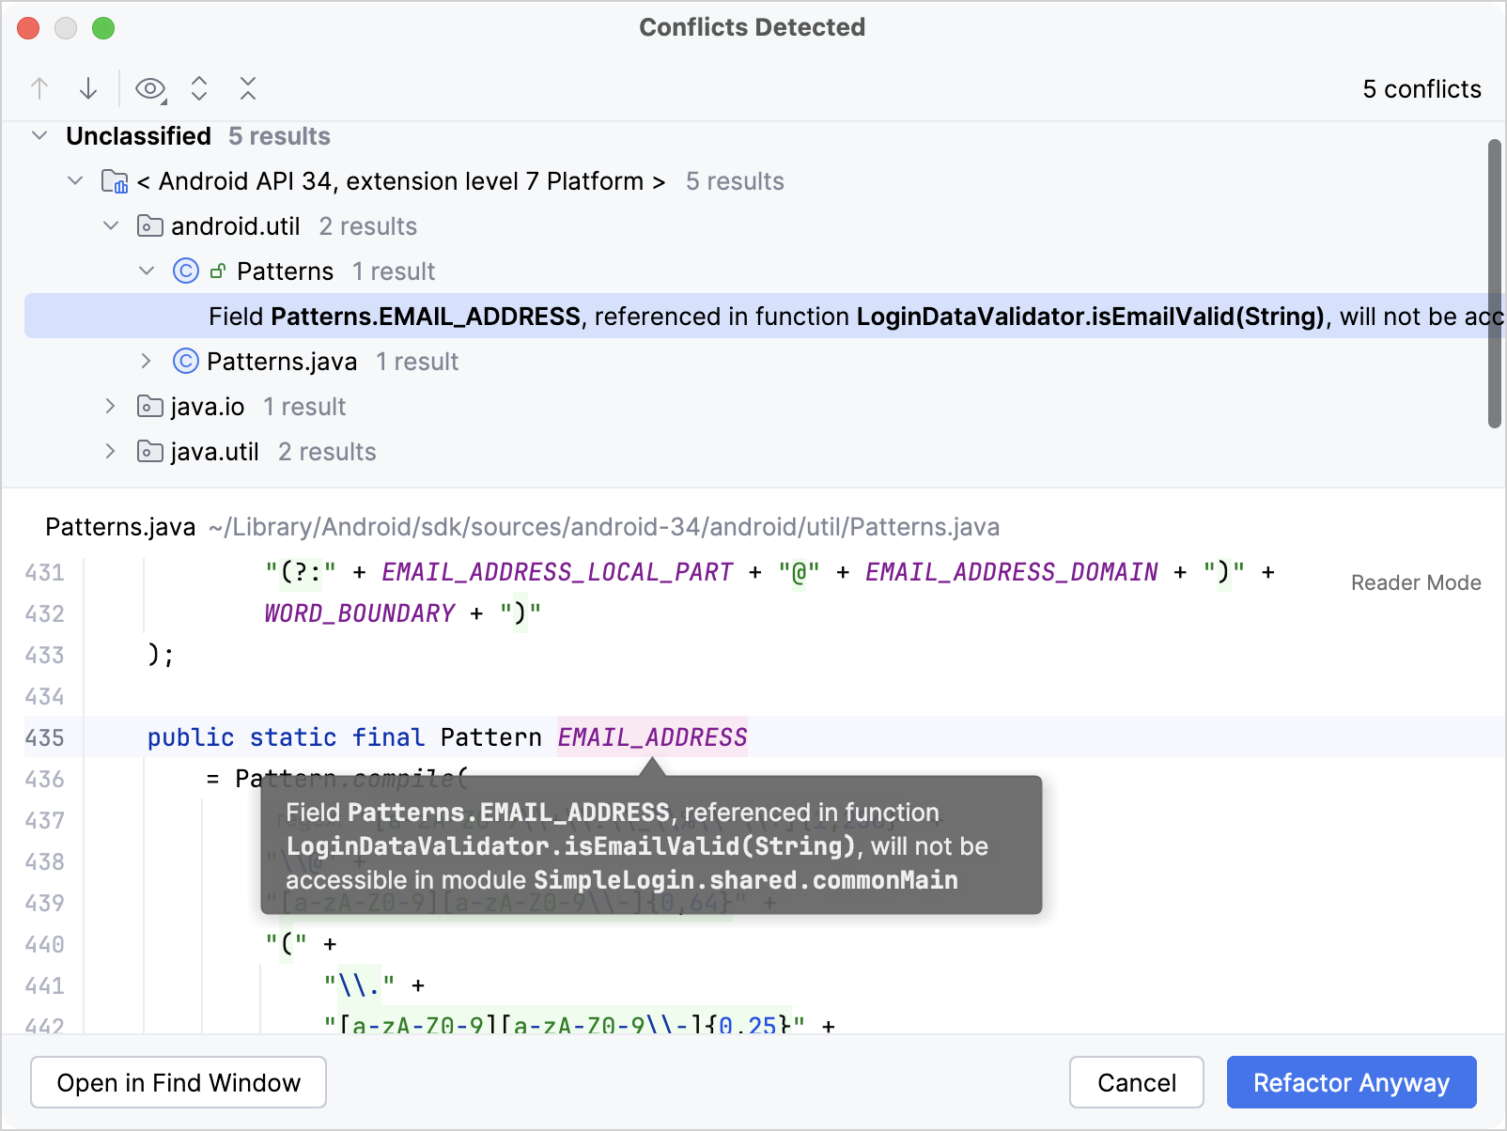This screenshot has width=1507, height=1131.
Task: Click the green unlock icon next to Patterns
Action: [x=217, y=271]
